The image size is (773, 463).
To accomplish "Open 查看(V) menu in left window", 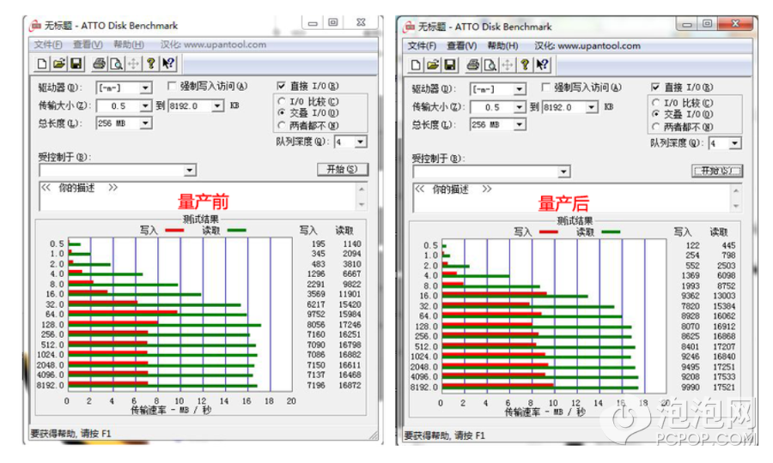I will [88, 45].
